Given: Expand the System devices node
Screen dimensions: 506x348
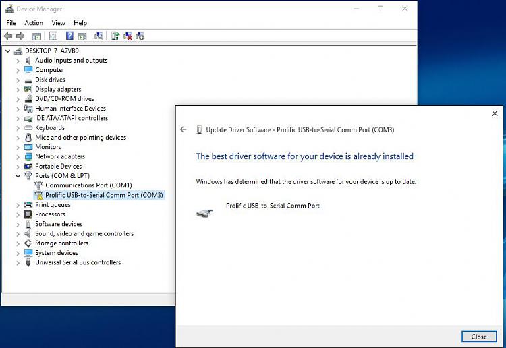Looking at the screenshot, I should click(x=18, y=253).
